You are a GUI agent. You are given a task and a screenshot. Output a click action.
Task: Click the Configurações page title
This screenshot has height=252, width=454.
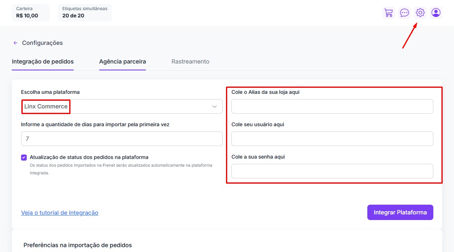43,43
